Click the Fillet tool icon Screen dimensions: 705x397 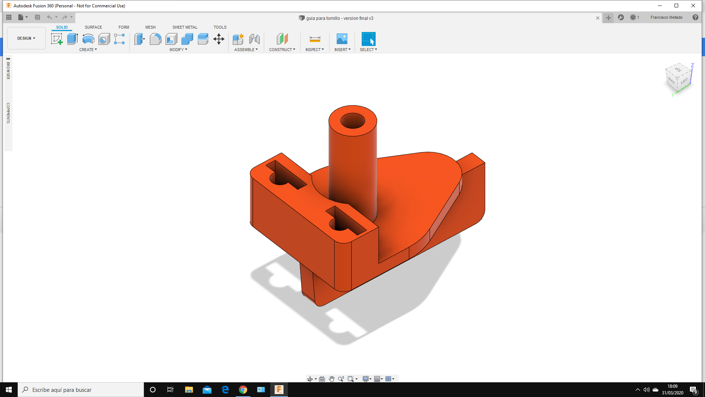(155, 39)
